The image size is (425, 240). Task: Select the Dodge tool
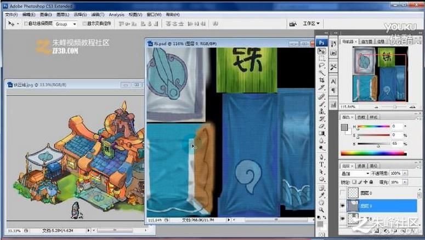pyautogui.click(x=322, y=148)
